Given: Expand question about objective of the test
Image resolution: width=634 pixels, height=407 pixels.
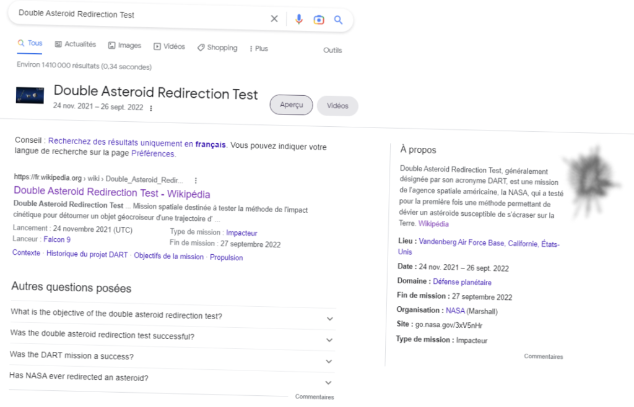Looking at the screenshot, I should pyautogui.click(x=172, y=315).
